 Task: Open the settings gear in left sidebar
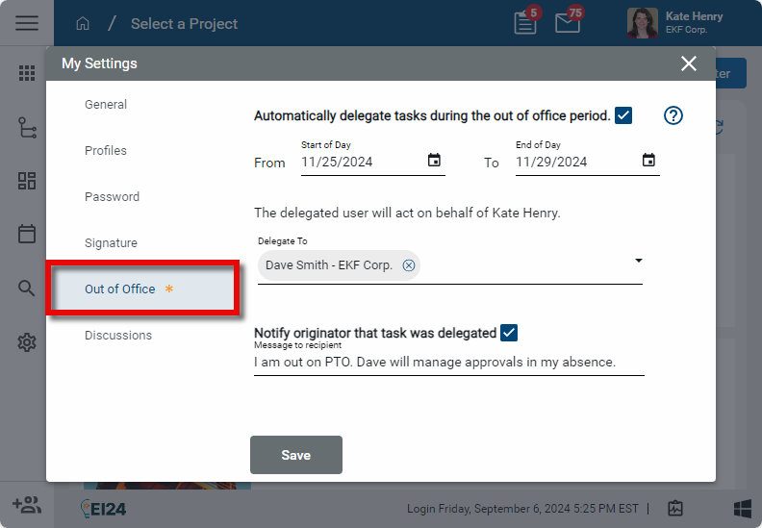click(27, 342)
